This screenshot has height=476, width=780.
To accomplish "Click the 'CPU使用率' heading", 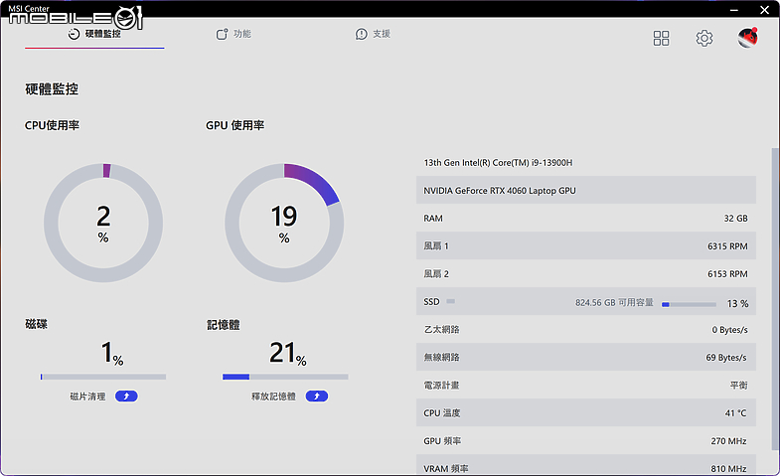I will tap(53, 125).
